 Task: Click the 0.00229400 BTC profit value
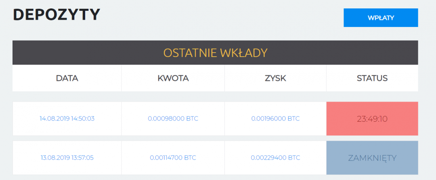pos(275,157)
